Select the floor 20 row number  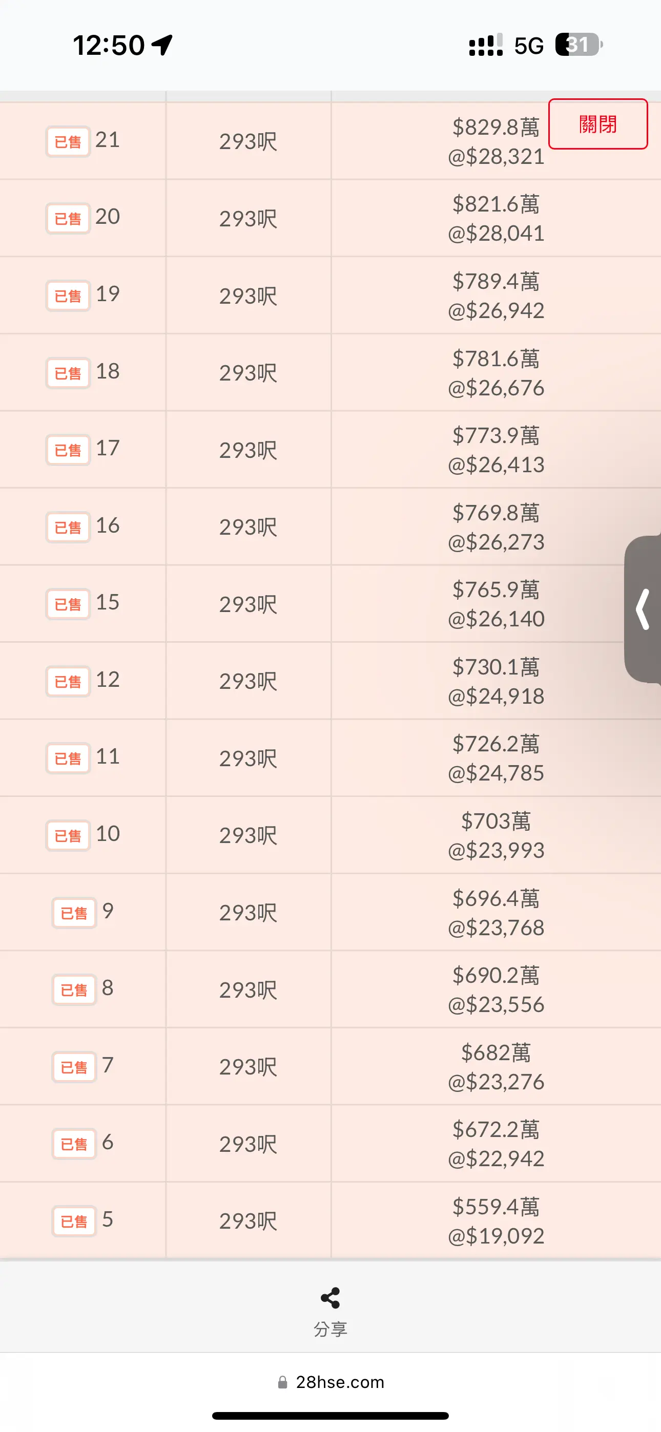[x=108, y=216]
